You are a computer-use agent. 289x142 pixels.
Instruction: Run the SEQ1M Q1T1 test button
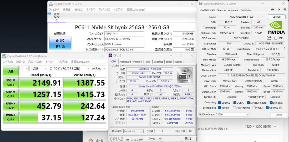point(11,94)
